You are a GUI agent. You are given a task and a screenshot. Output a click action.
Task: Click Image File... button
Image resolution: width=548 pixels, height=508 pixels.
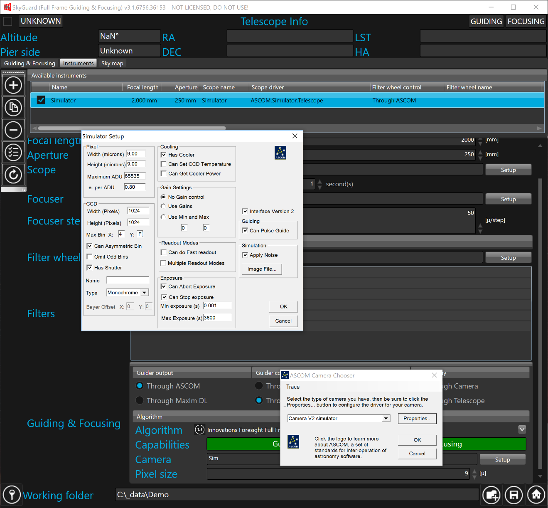click(262, 269)
